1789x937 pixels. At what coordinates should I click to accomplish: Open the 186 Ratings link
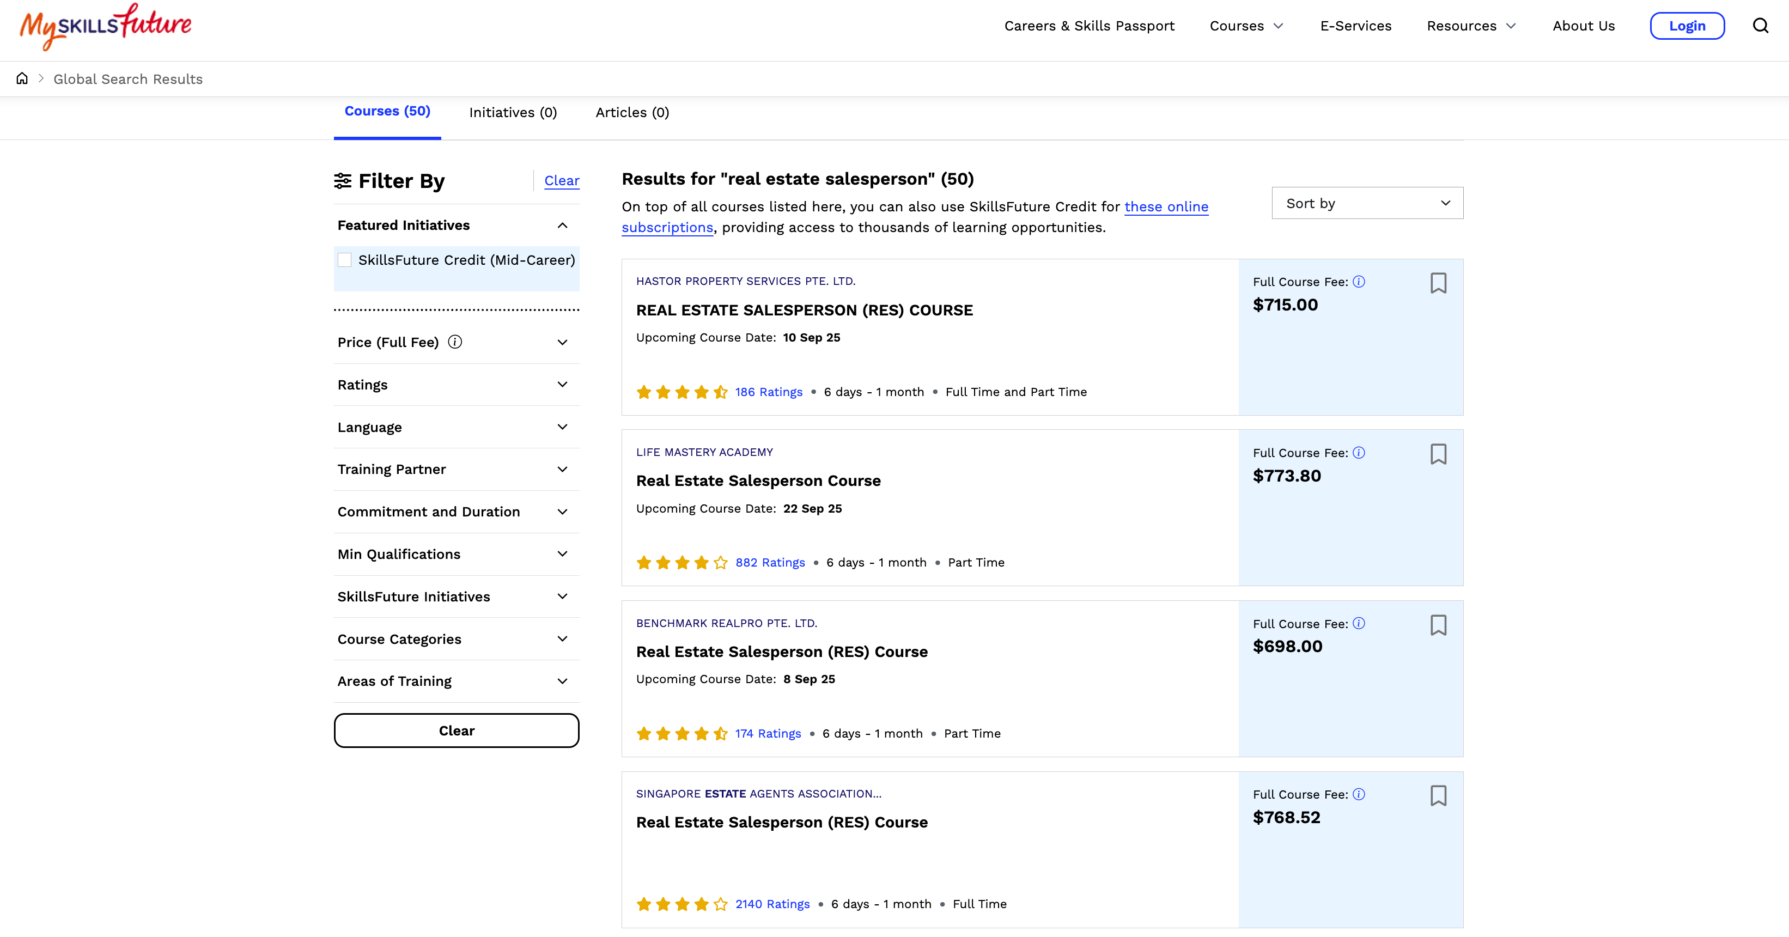coord(768,392)
